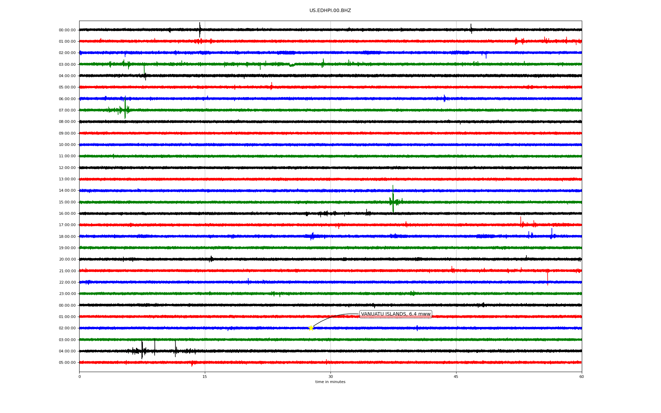The width and height of the screenshot is (661, 413).
Task: Click the 0 tick on x-axis
Action: tap(80, 377)
